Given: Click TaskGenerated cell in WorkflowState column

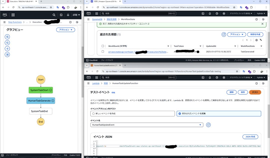Looking at the screenshot, I should [247, 52].
